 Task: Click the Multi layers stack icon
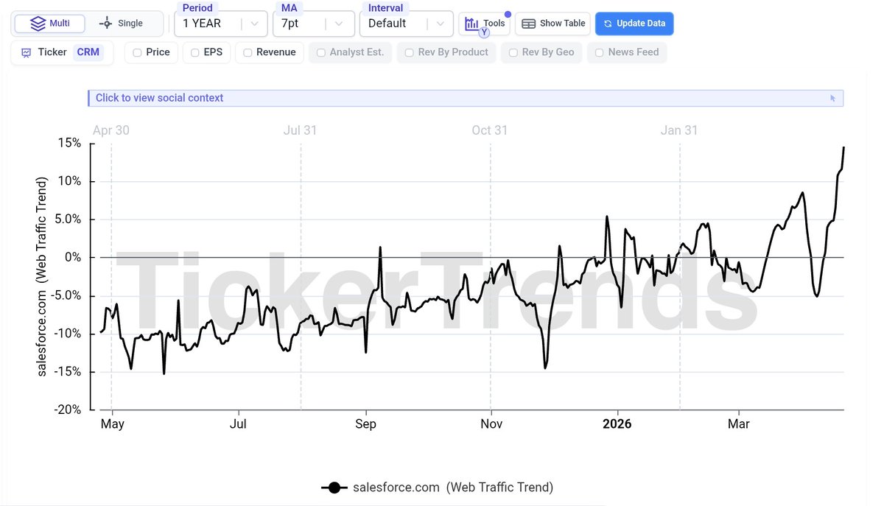point(38,24)
